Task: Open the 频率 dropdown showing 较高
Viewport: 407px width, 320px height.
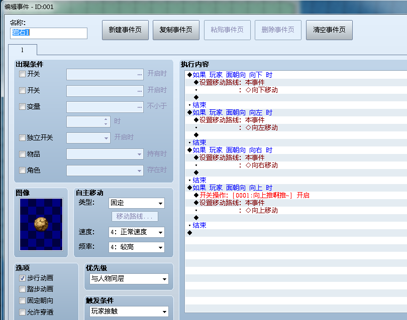Action: [137, 247]
